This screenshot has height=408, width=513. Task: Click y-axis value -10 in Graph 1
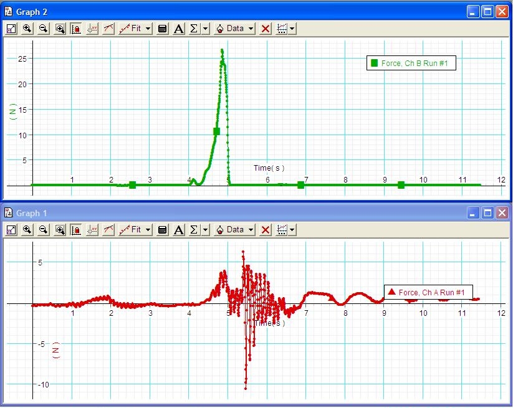point(43,385)
